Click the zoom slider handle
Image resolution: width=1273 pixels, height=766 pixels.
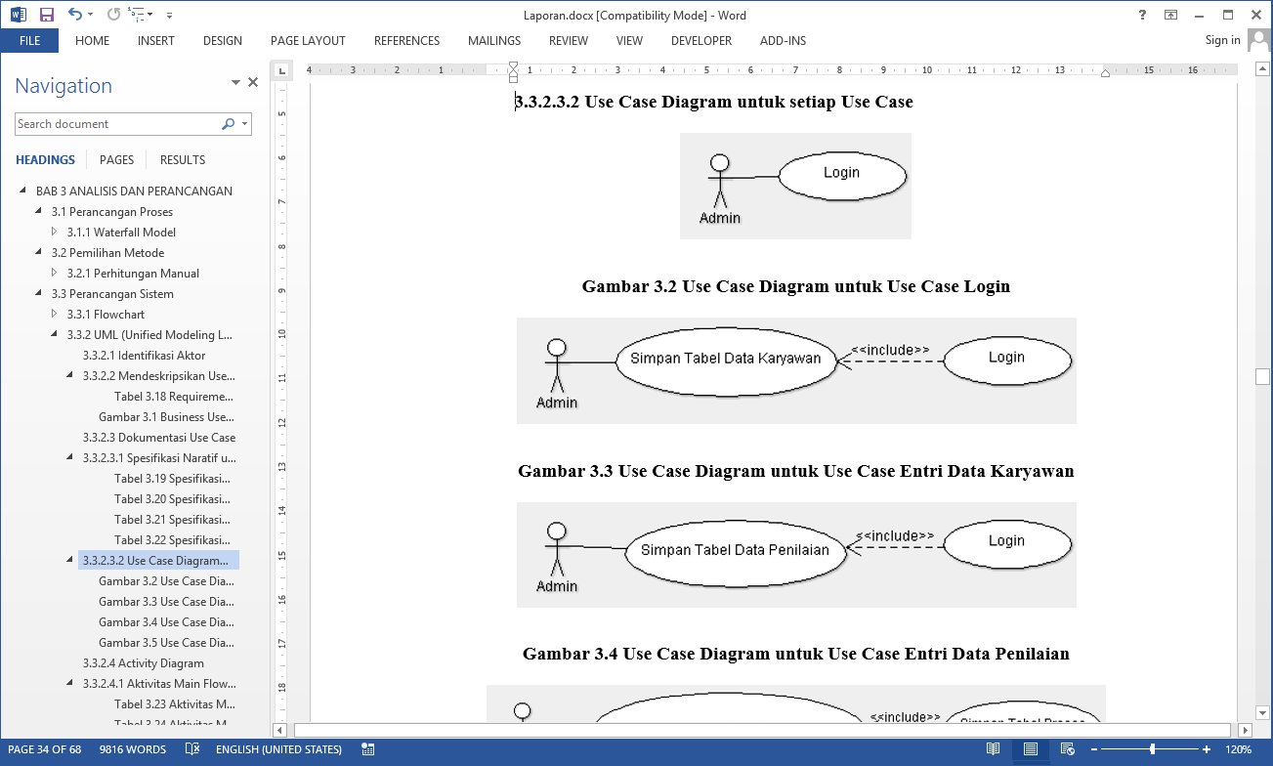1153,749
